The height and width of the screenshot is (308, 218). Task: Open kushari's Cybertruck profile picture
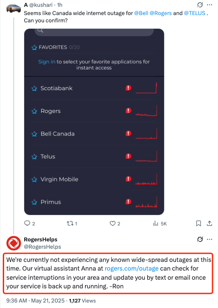click(14, 9)
